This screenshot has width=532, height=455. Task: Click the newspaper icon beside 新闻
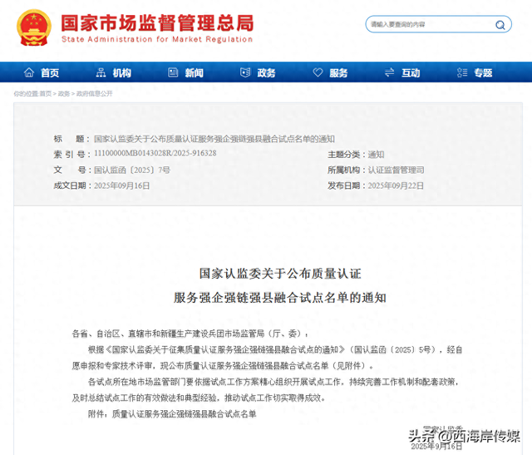click(x=173, y=72)
